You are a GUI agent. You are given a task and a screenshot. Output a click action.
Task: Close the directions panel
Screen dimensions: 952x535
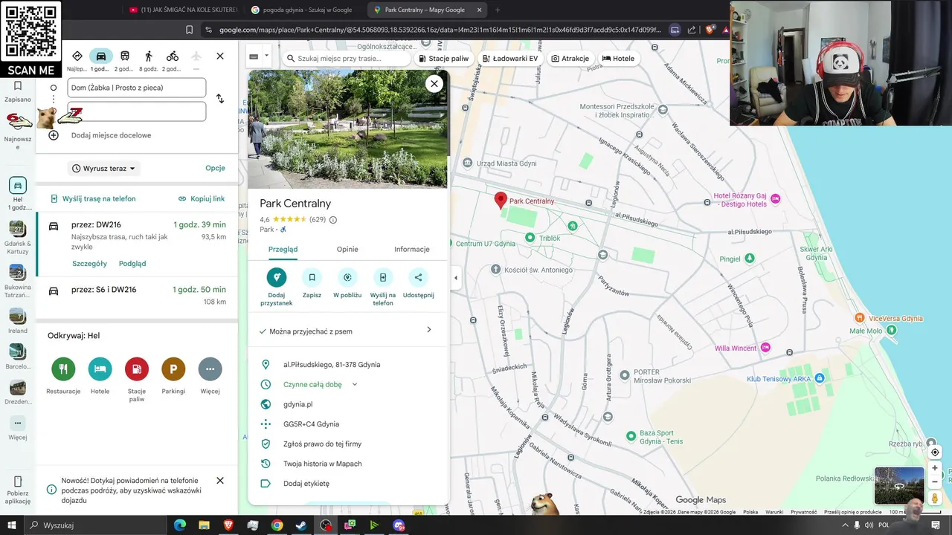220,56
